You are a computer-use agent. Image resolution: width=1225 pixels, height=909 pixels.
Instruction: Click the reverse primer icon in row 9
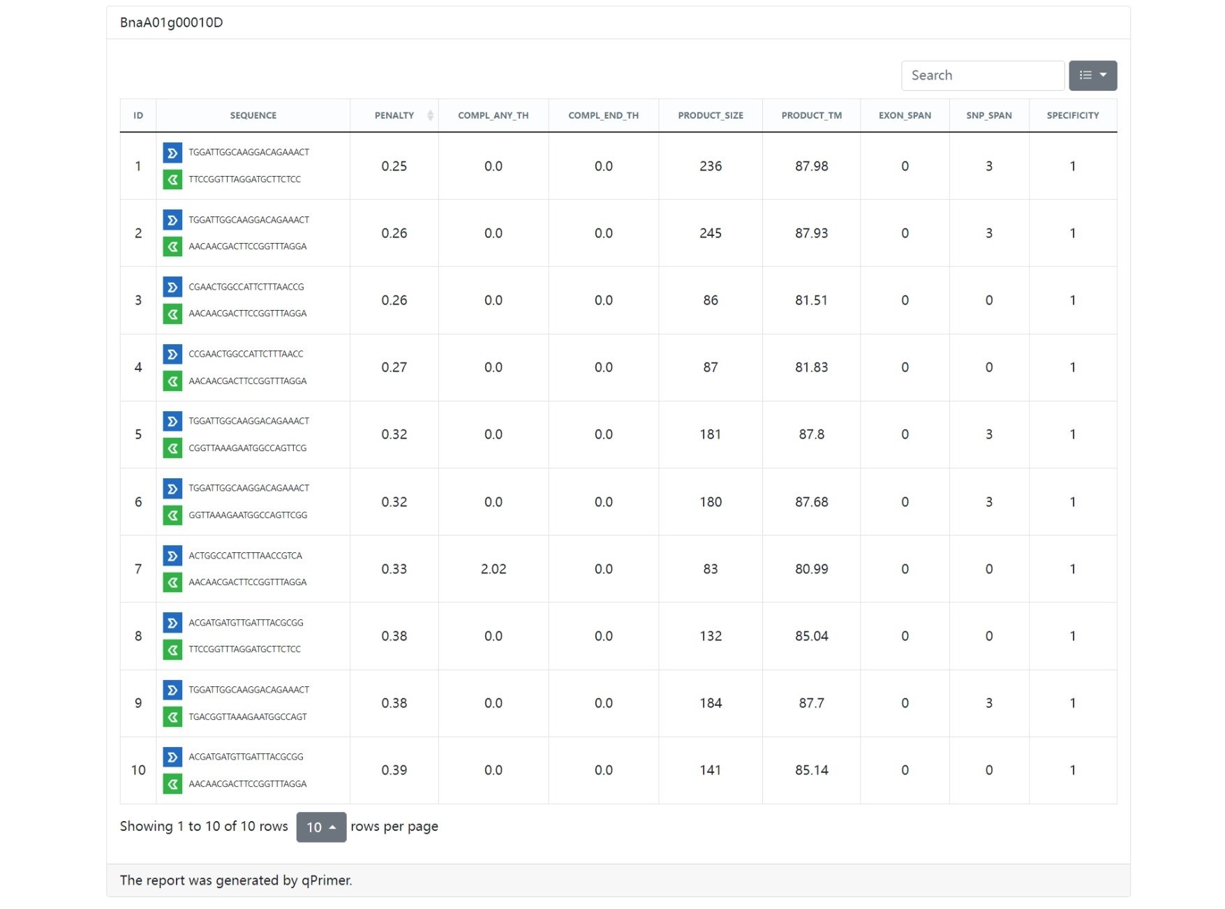click(172, 717)
